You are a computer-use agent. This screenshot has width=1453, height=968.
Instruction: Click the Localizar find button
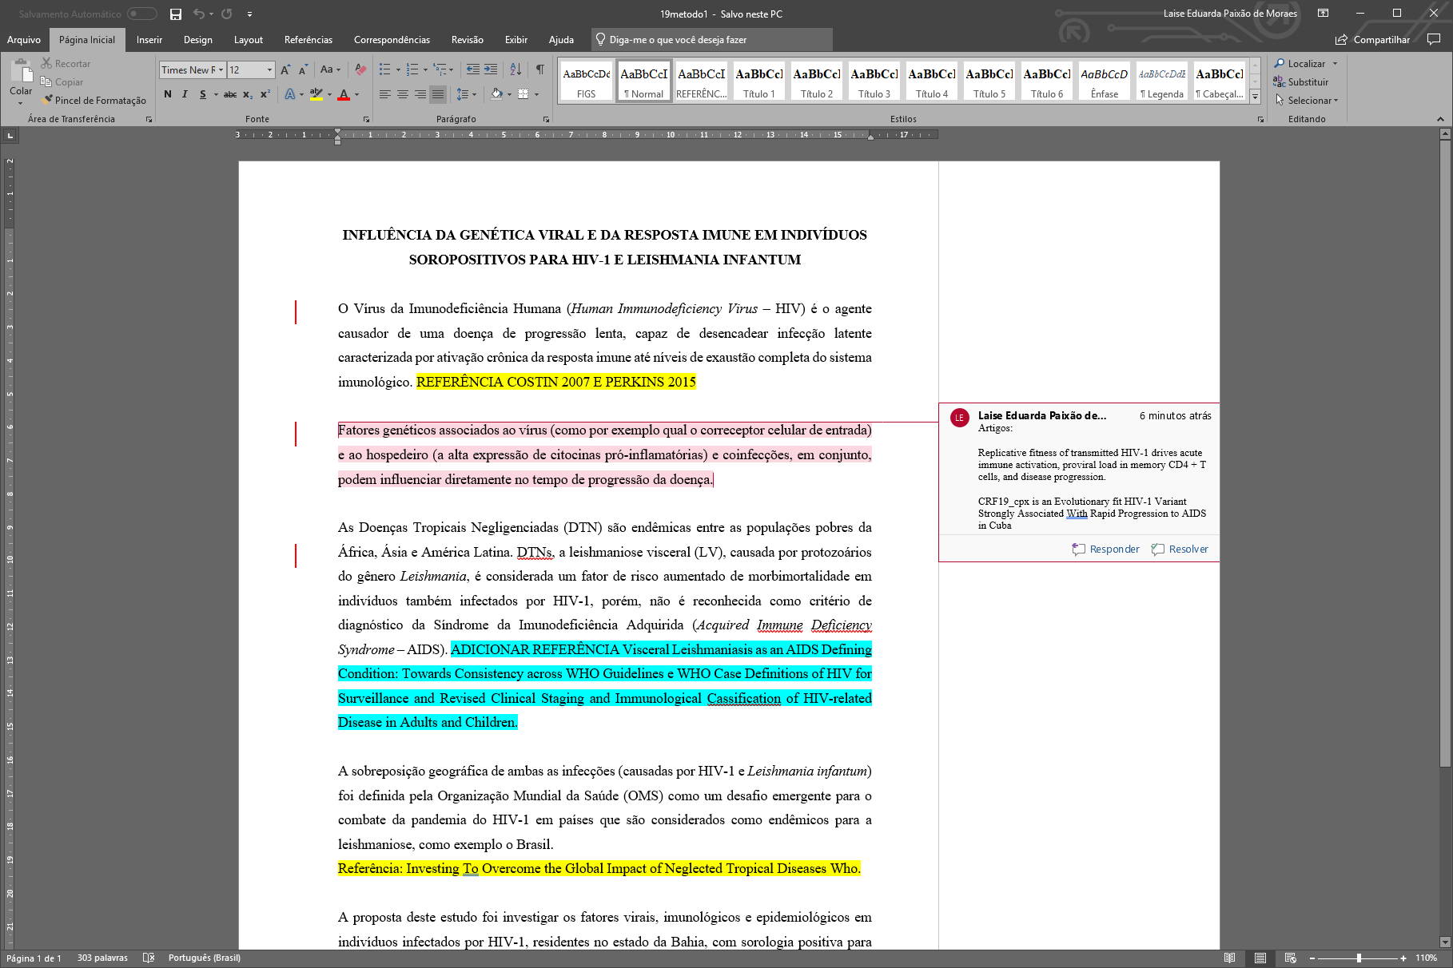pos(1300,64)
